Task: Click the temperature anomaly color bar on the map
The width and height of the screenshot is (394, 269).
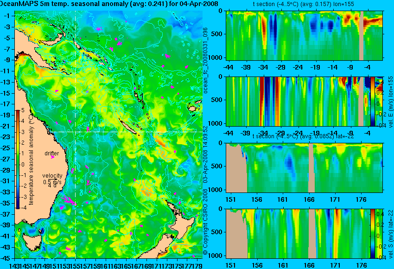Action: (18, 160)
